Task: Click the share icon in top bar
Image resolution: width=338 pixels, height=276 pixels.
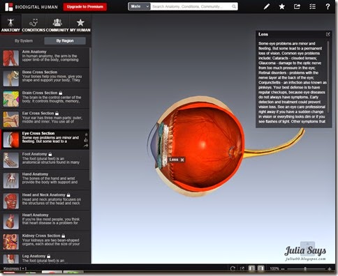Action: click(297, 6)
